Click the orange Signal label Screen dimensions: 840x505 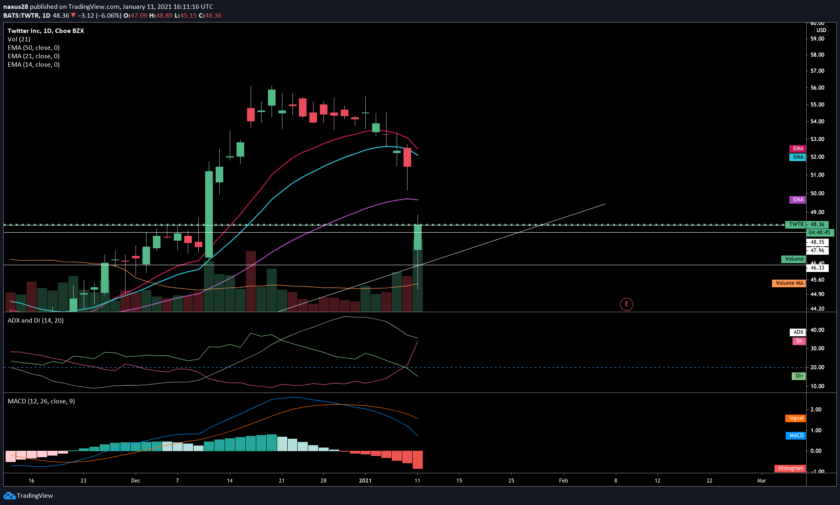(795, 418)
